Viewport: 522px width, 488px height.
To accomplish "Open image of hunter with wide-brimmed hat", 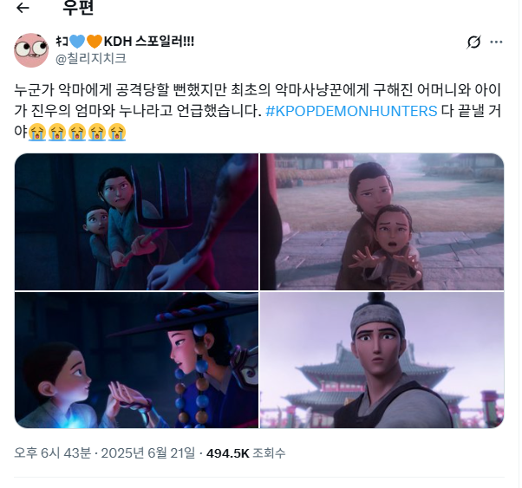I will tap(136, 361).
